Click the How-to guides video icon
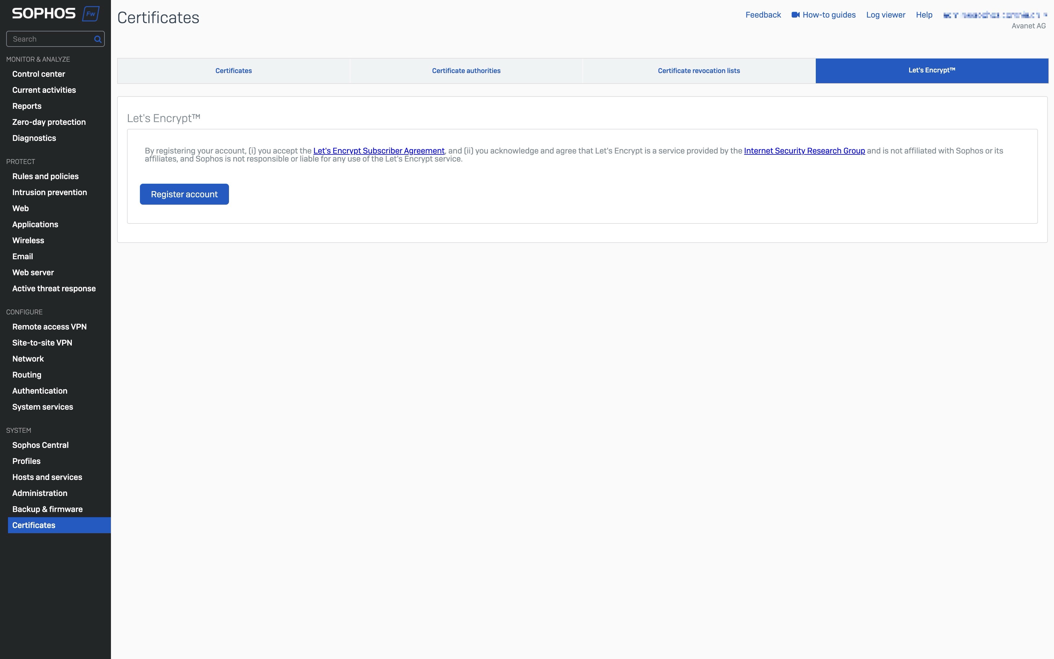The width and height of the screenshot is (1054, 659). 795,15
